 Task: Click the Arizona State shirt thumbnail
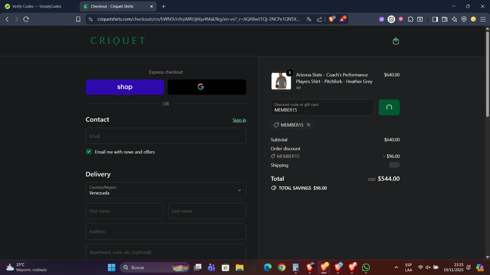pos(281,81)
